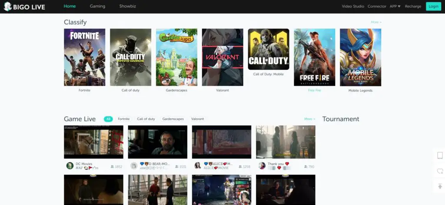Click the Call of duty caption

pyautogui.click(x=130, y=90)
